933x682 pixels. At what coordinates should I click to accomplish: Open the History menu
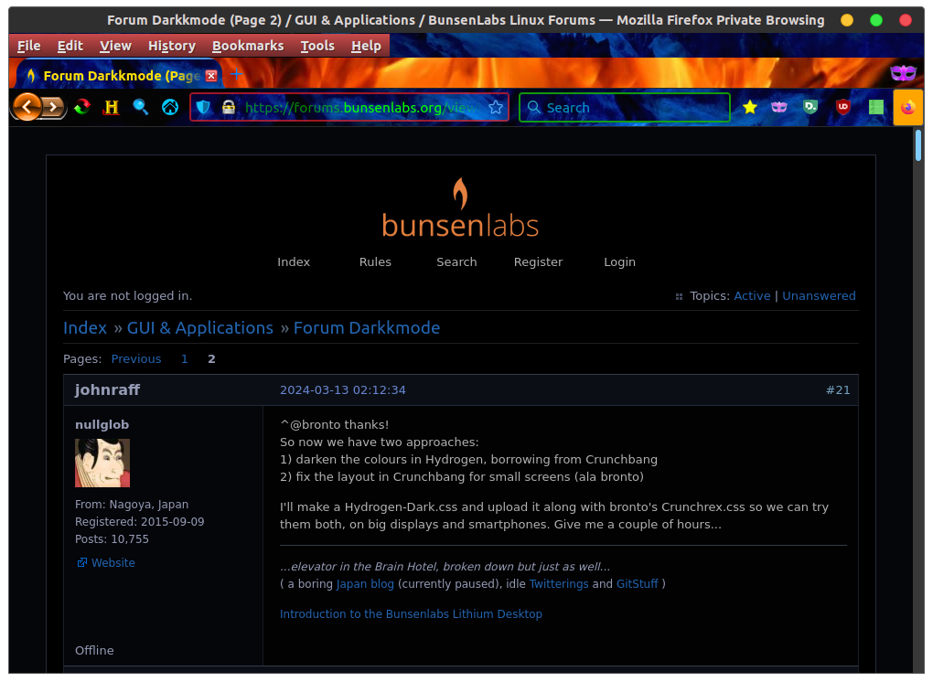pyautogui.click(x=171, y=46)
